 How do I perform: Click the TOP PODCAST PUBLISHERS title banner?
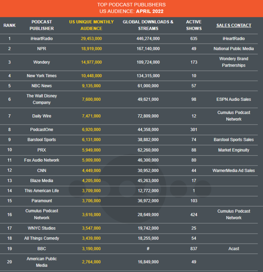tap(131, 8)
